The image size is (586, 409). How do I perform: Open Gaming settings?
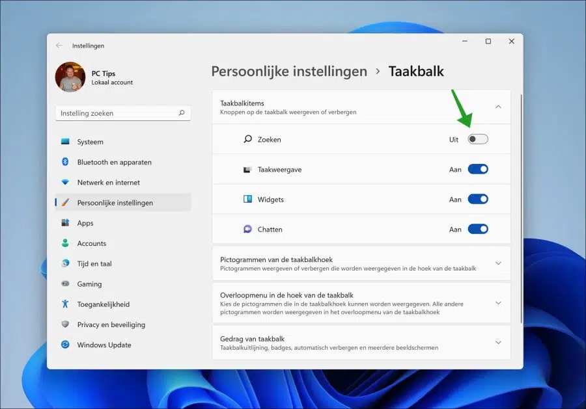[x=123, y=284]
